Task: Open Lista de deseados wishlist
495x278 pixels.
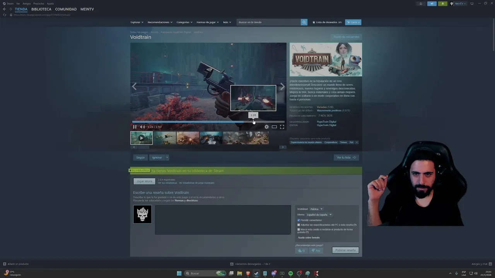Action: coord(327,22)
